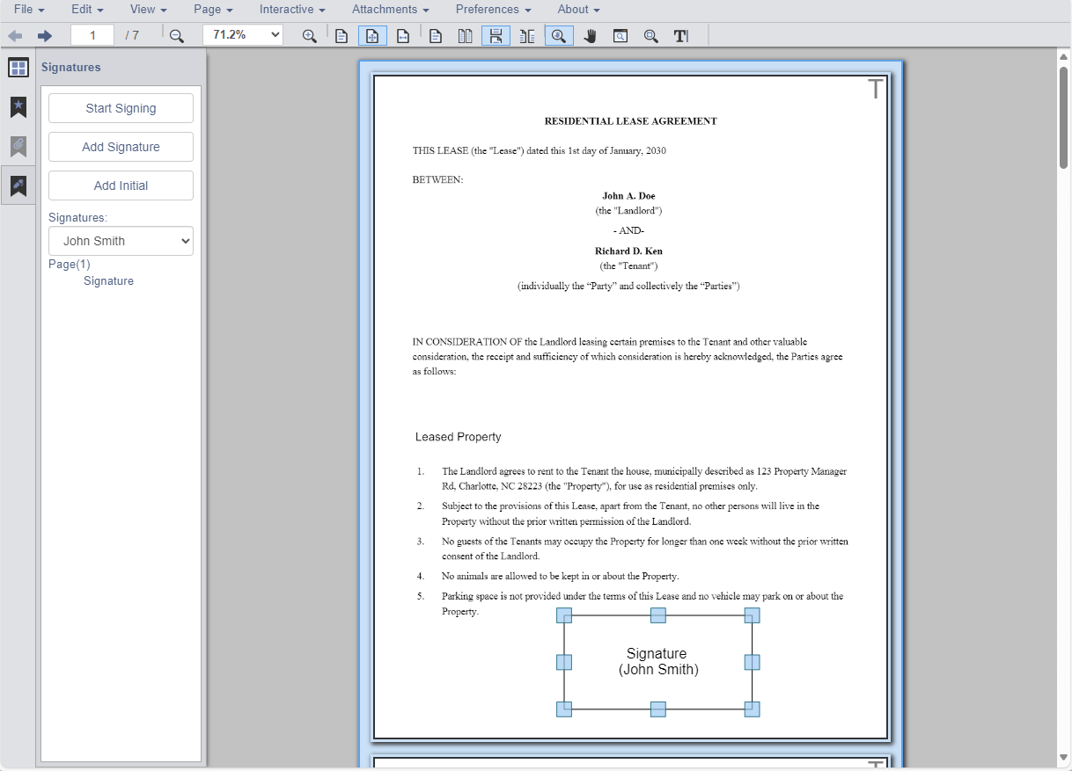The image size is (1072, 771).
Task: Go to the previous page arrow
Action: point(15,36)
